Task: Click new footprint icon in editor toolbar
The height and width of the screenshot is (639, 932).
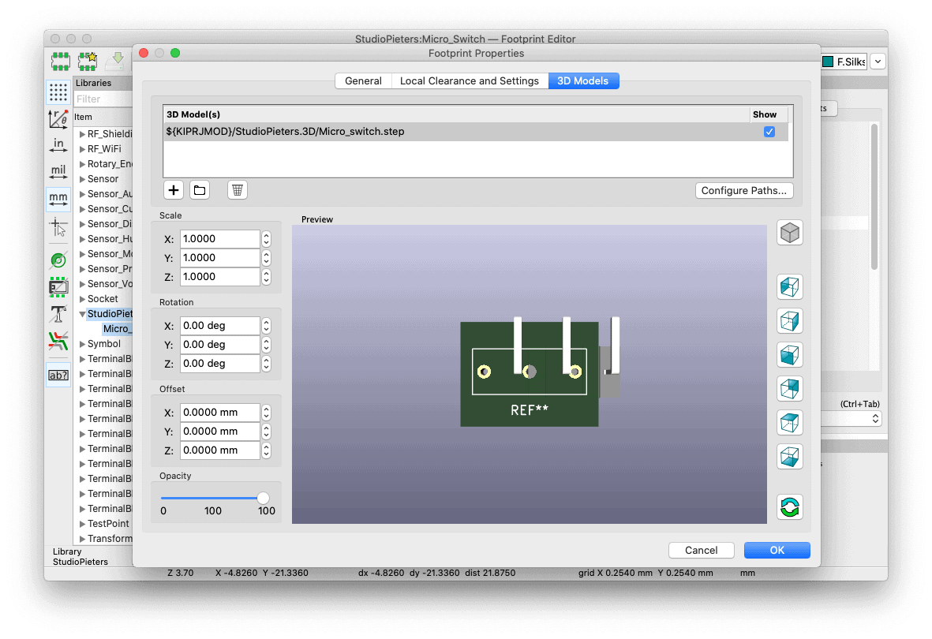Action: (60, 61)
